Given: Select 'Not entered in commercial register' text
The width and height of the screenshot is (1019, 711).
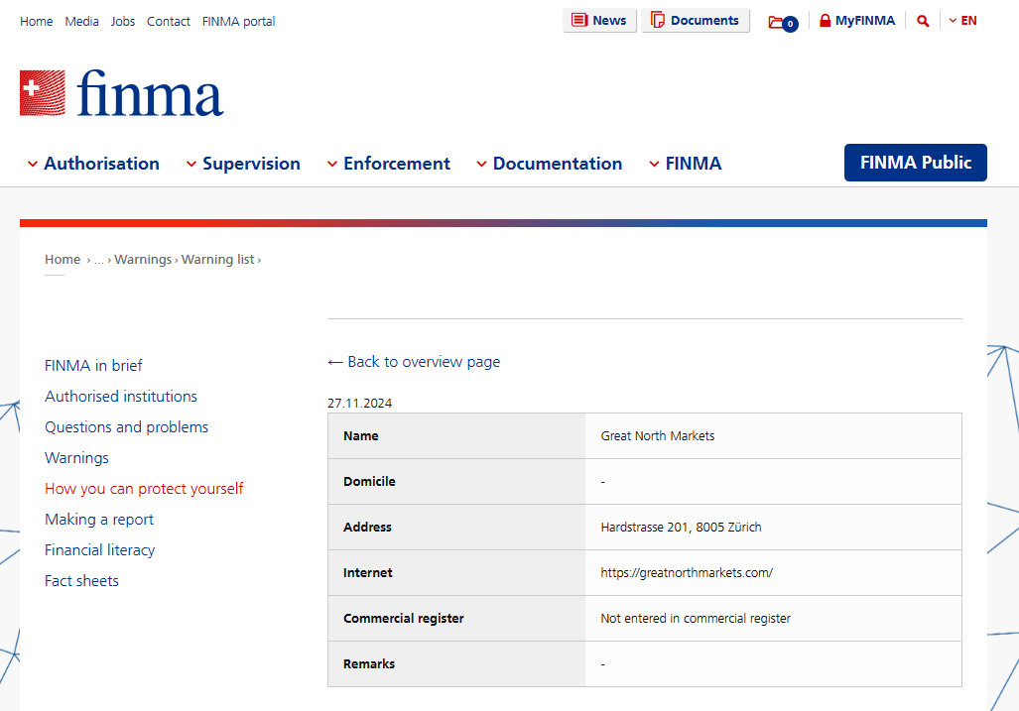Looking at the screenshot, I should click(696, 618).
